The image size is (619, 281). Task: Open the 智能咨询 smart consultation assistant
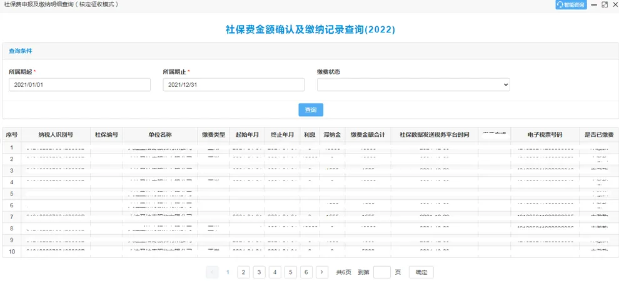tap(570, 5)
